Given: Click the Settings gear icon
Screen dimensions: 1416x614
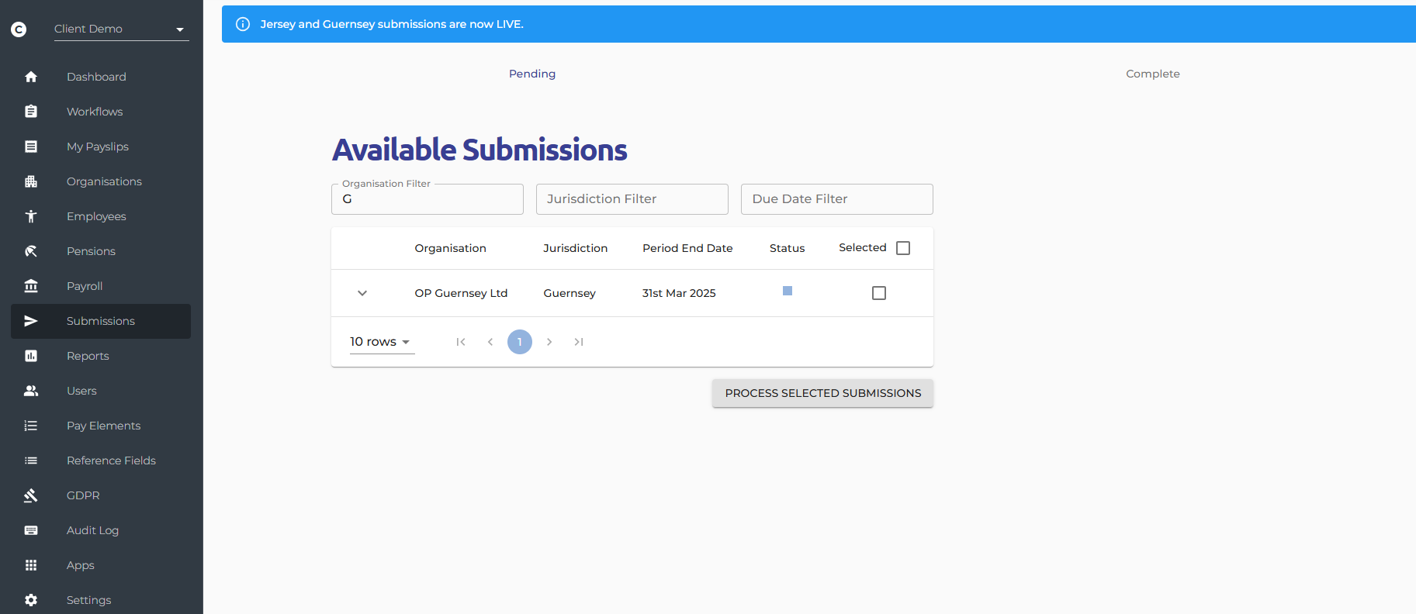Looking at the screenshot, I should pos(31,600).
